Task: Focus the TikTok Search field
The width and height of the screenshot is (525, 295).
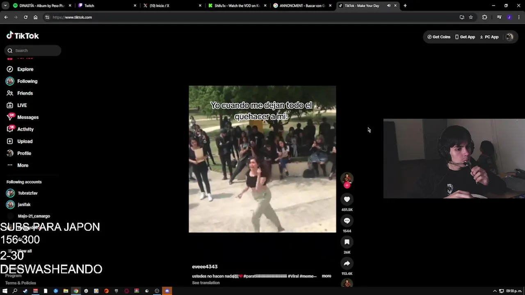Action: (33, 50)
